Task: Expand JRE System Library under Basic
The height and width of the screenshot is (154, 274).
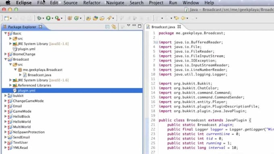Action: pyautogui.click(x=10, y=43)
